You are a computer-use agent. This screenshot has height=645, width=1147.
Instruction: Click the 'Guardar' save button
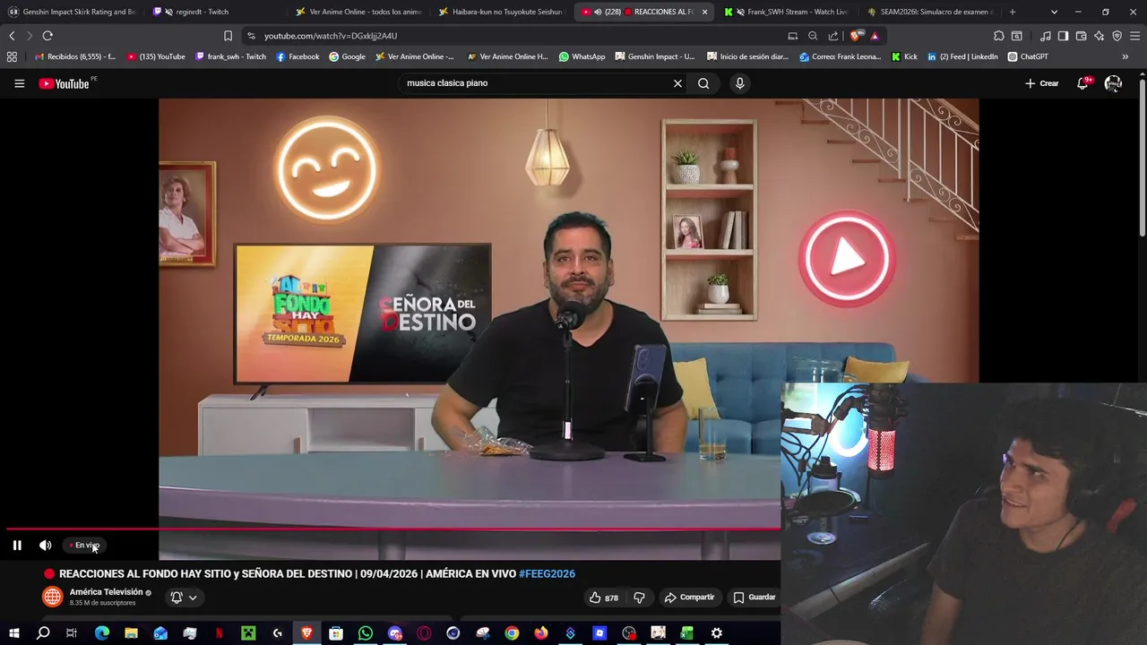point(755,598)
